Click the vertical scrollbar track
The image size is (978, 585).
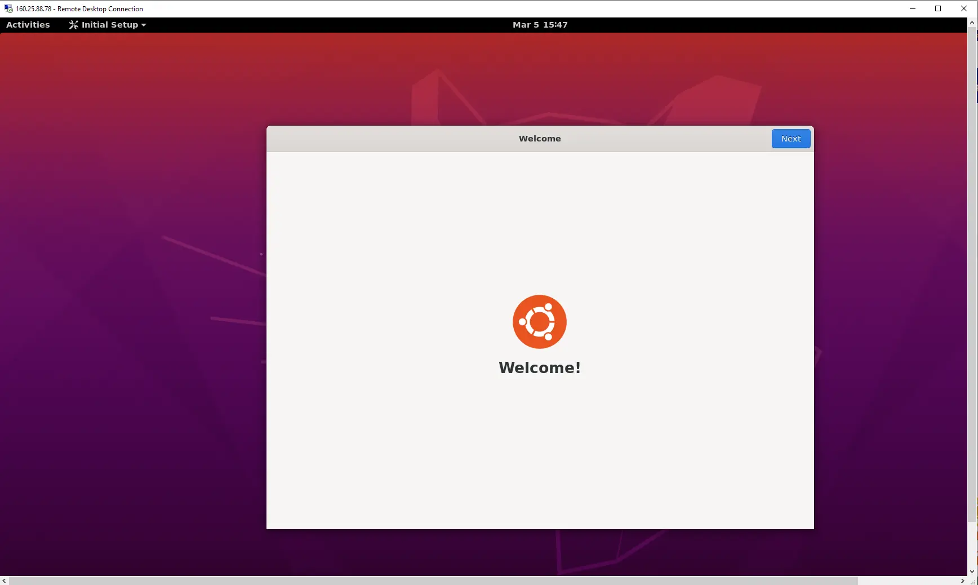[x=972, y=544]
